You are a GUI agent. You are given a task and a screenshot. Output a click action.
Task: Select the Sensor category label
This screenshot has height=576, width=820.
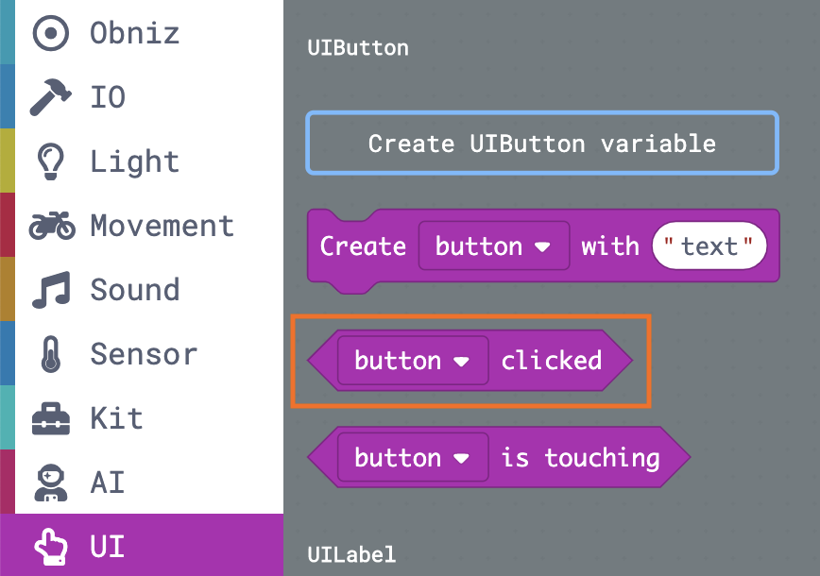[x=145, y=354]
